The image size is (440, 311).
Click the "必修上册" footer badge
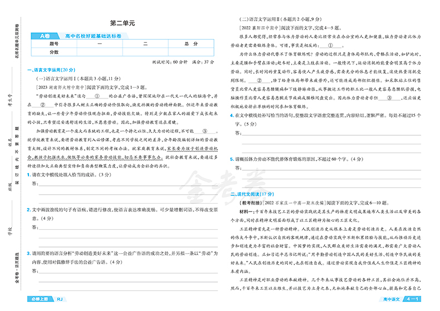pos(40,301)
